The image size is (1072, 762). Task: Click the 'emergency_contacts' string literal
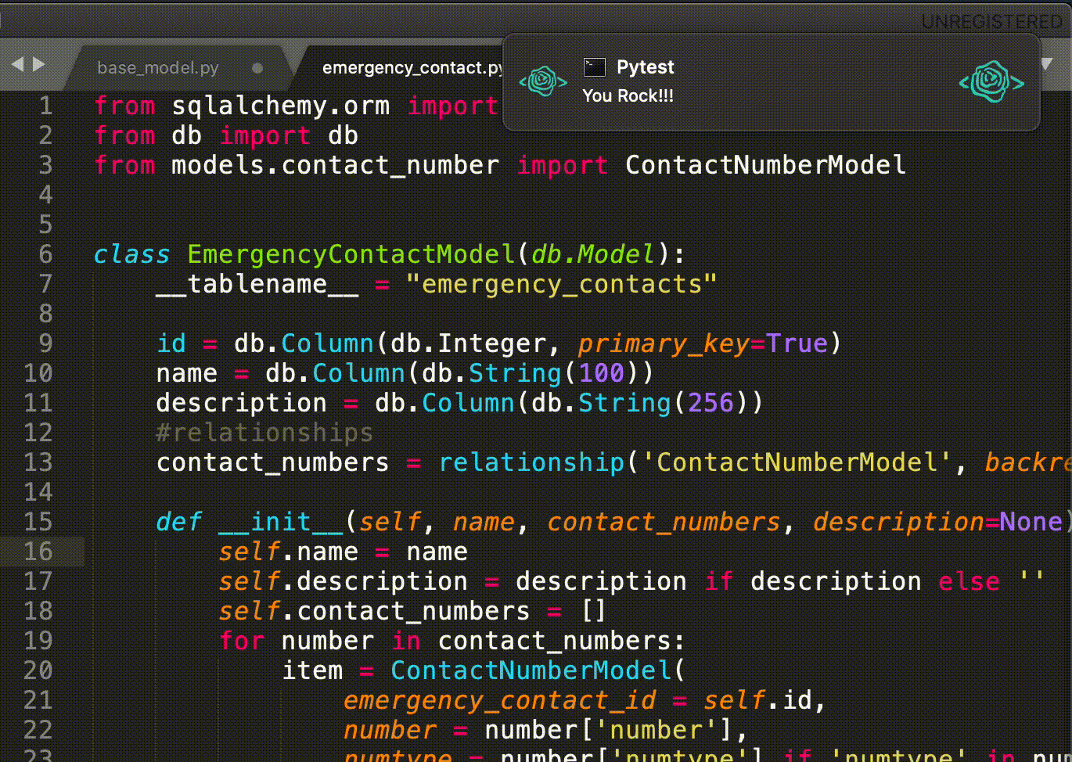(561, 284)
